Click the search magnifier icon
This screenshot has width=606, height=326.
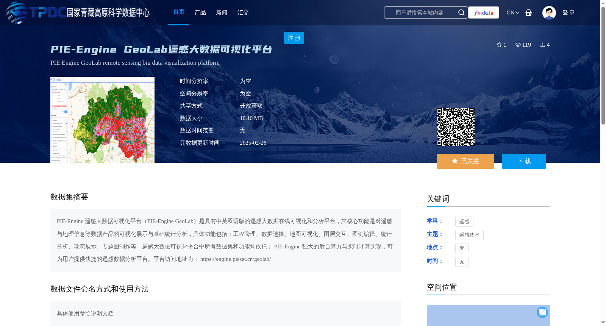pos(461,12)
